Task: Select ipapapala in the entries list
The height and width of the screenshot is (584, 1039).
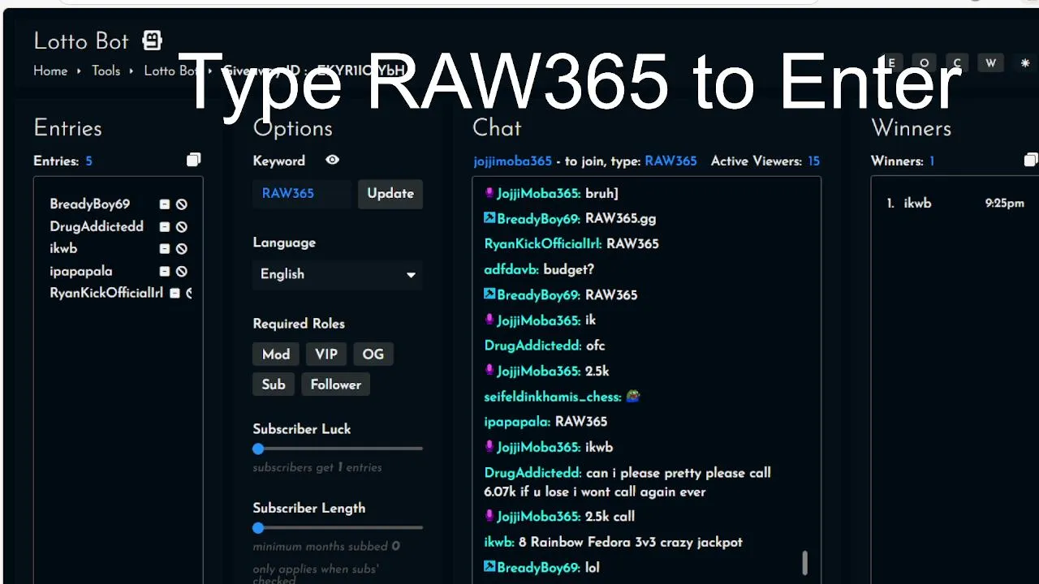Action: 81,272
